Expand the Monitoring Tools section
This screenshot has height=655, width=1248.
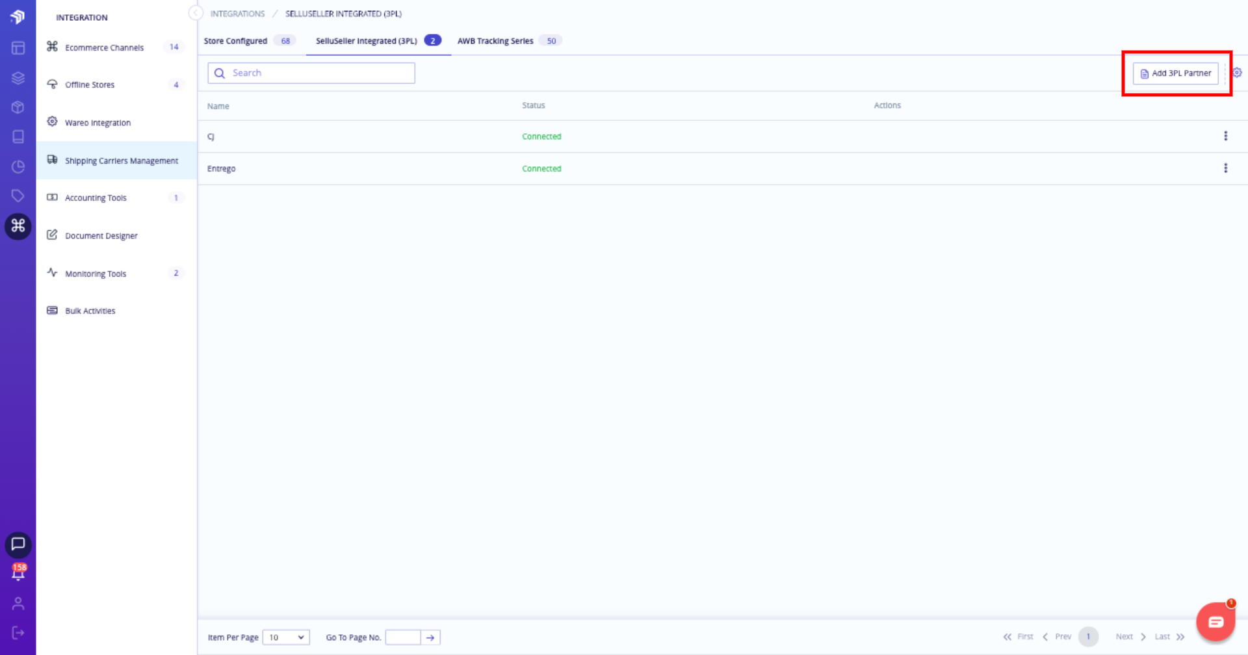(96, 273)
